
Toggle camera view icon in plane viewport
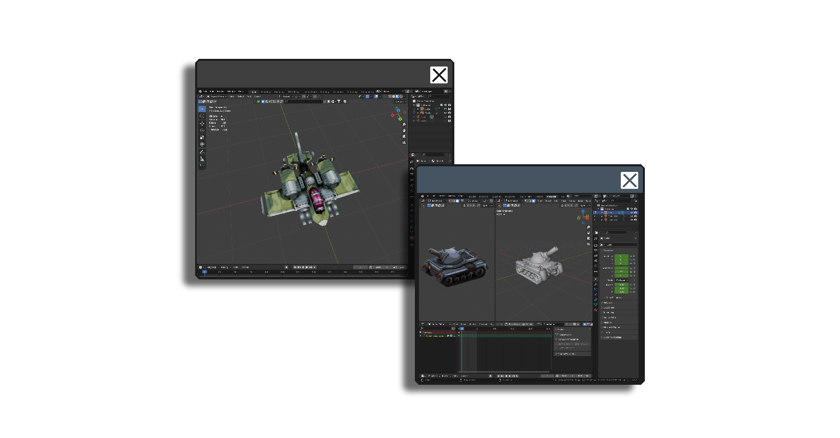tap(404, 136)
